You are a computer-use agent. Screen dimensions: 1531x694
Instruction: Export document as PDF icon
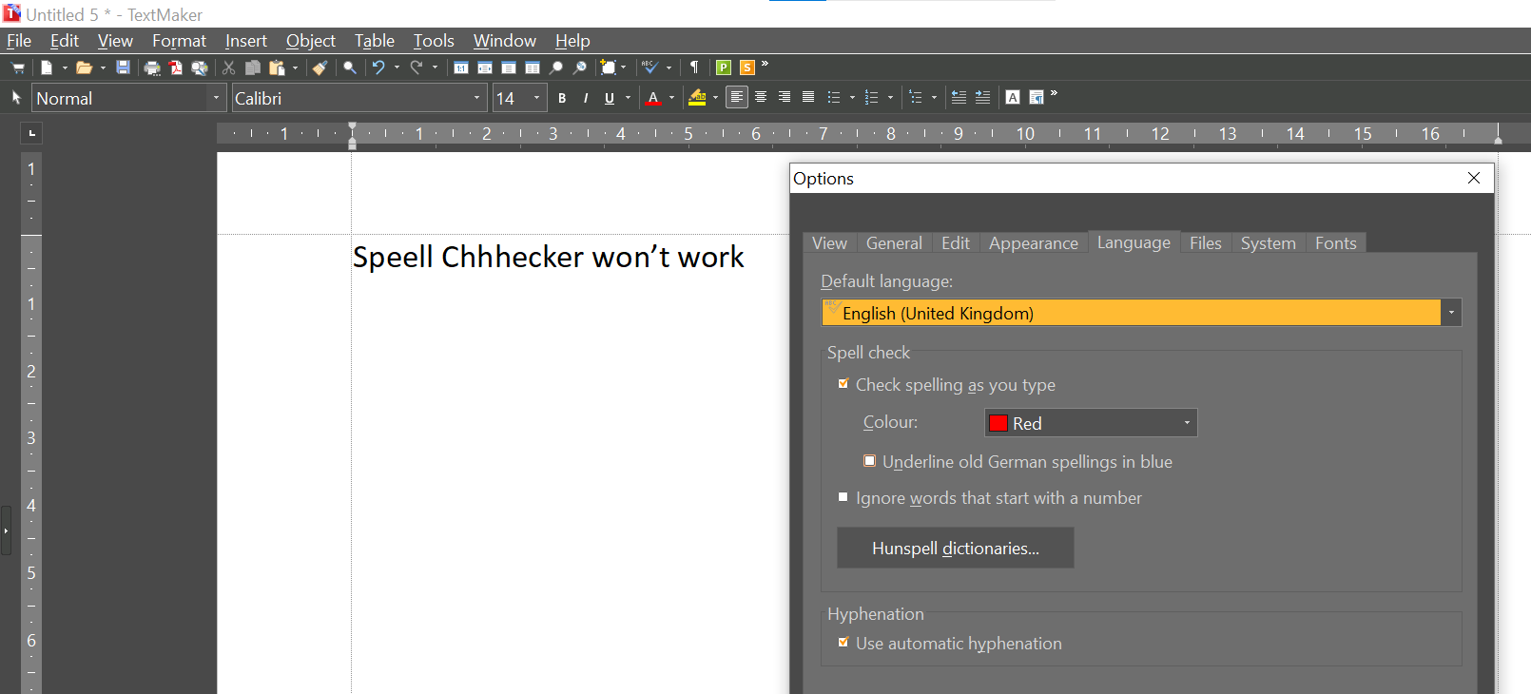(x=176, y=67)
